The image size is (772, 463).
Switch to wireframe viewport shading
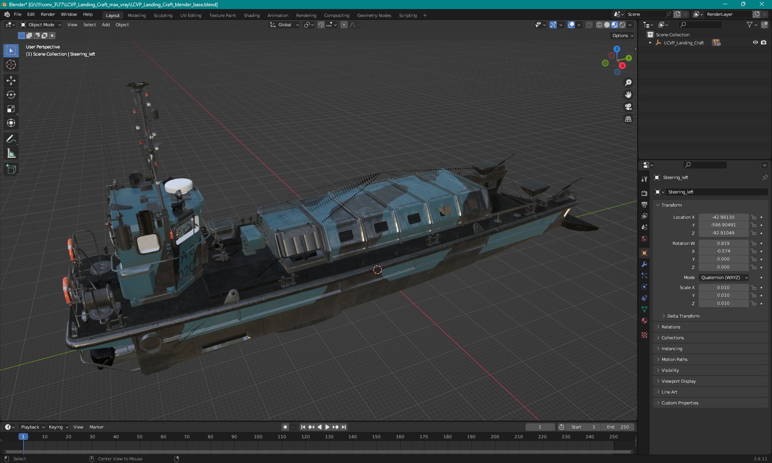click(599, 25)
